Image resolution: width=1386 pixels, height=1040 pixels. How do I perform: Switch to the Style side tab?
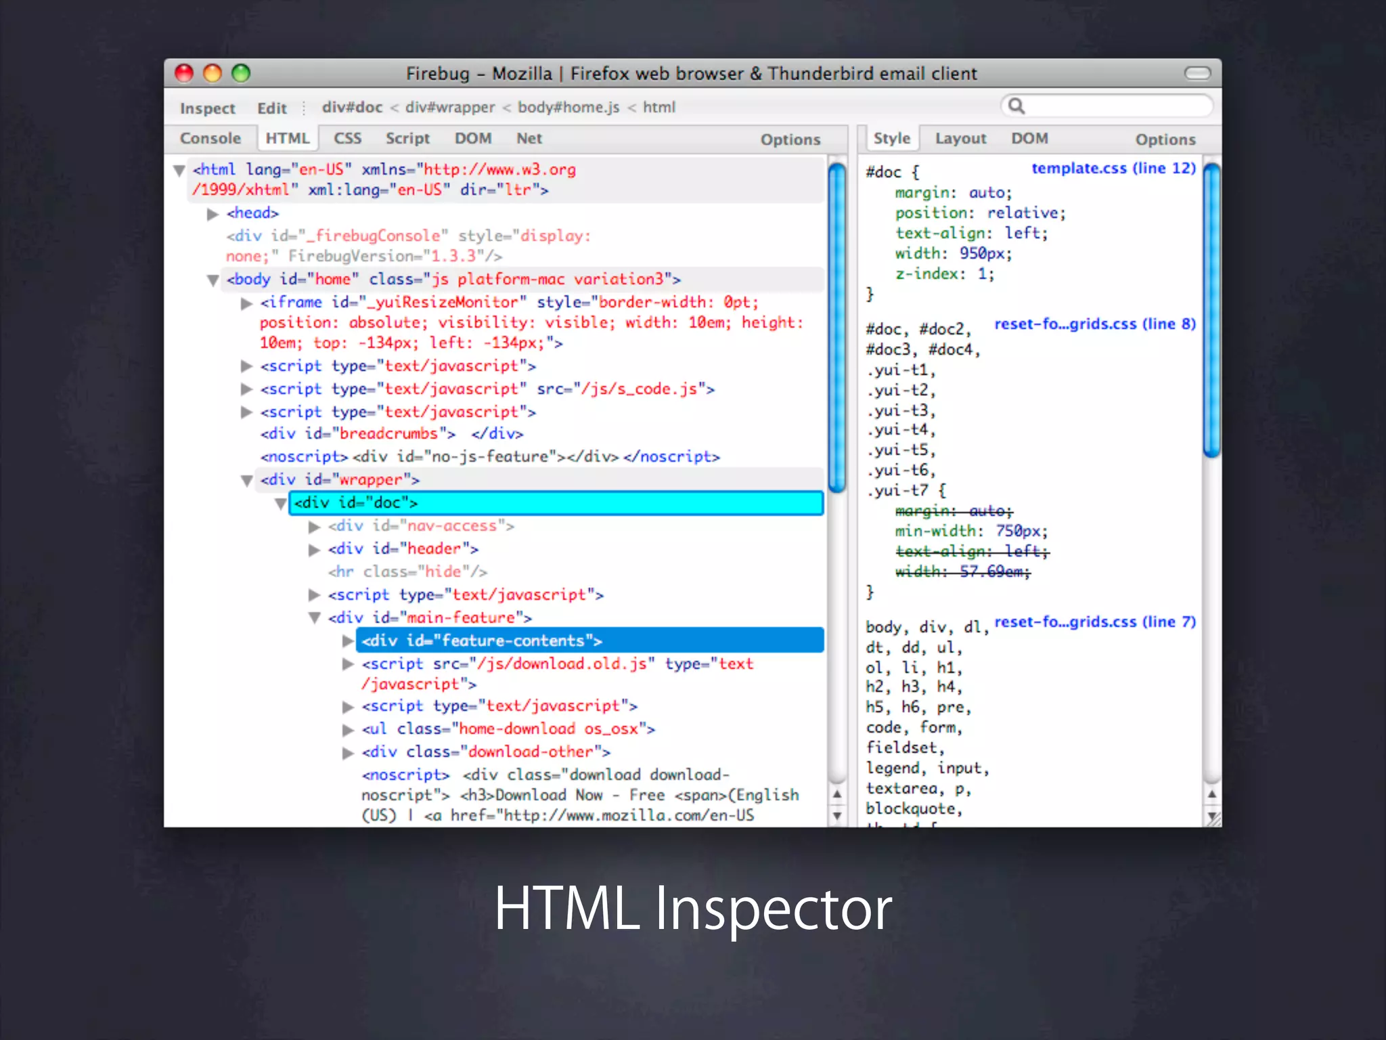pyautogui.click(x=891, y=138)
